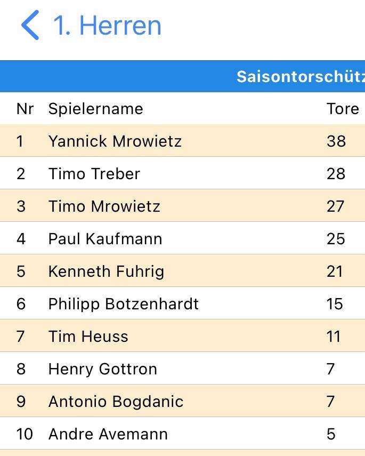Select Andre Avemann row
Viewport: 365px width, 456px height.
point(182,434)
